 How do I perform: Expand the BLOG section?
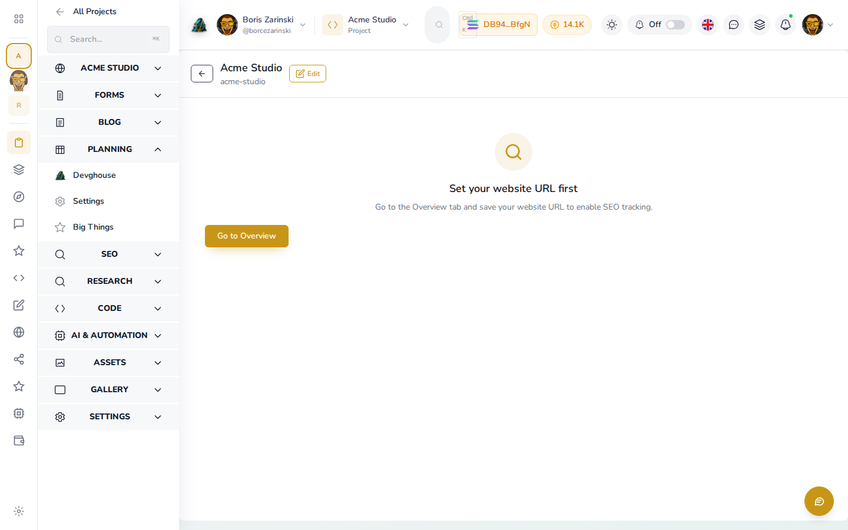point(108,122)
